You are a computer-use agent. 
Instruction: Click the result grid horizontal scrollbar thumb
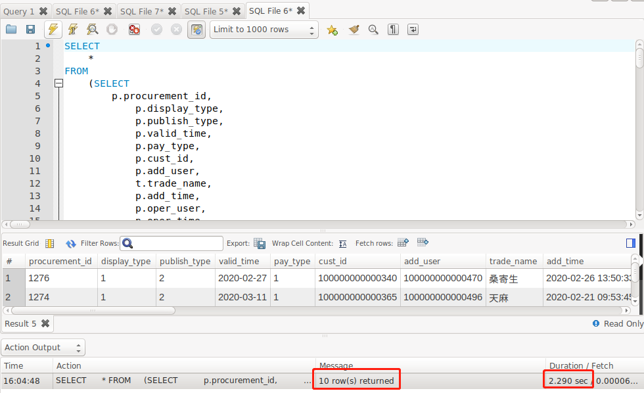[x=93, y=310]
